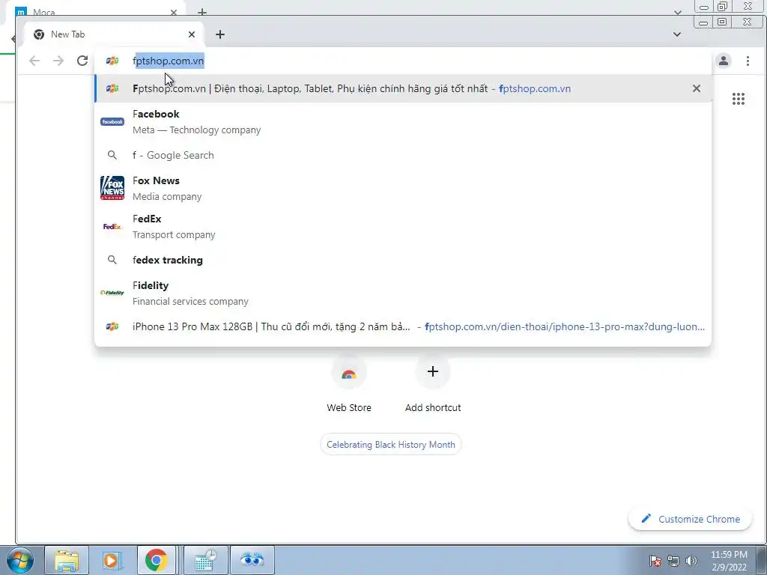Click the fptshop.com.vn address bar text
This screenshot has width=767, height=575.
tap(169, 61)
